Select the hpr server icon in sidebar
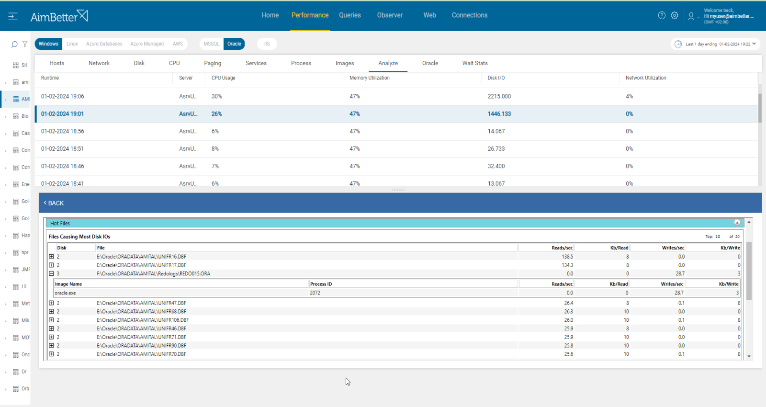 coord(16,252)
